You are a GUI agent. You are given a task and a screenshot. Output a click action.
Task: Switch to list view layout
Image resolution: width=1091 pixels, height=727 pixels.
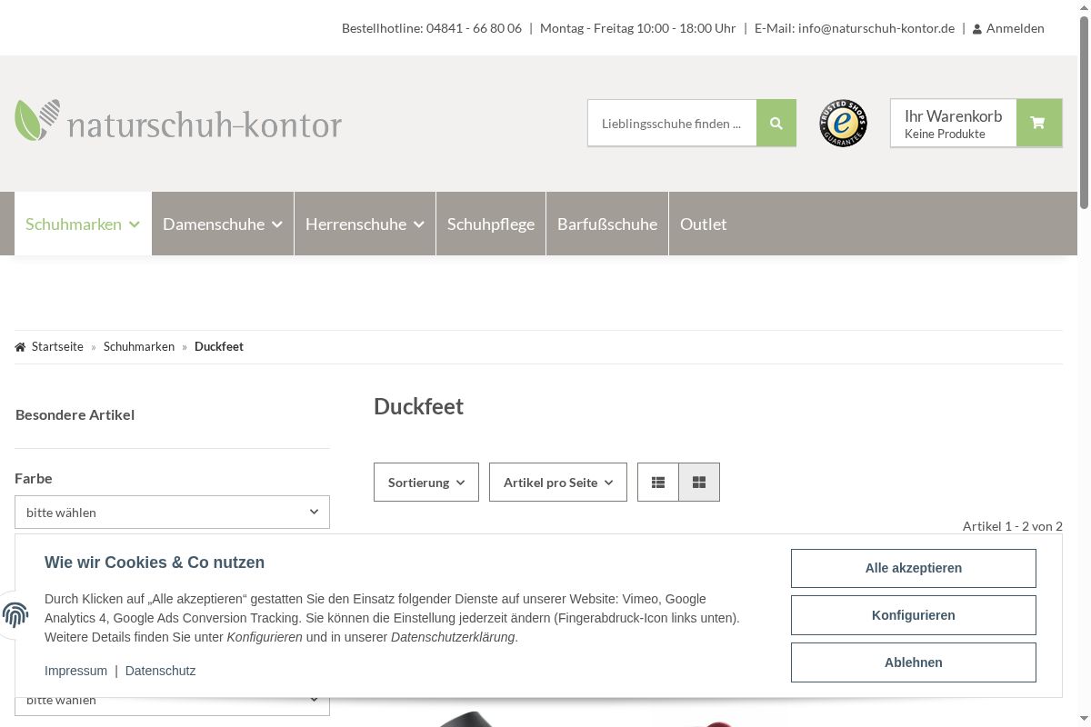658,483
